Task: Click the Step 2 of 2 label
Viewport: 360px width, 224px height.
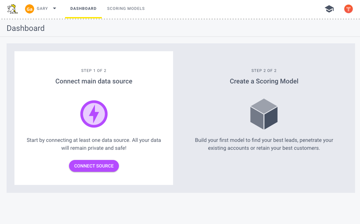Action: [x=264, y=71]
